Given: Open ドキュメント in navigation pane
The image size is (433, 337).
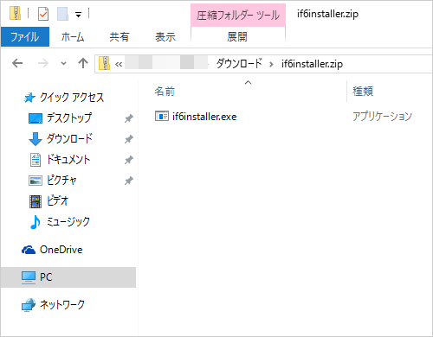Looking at the screenshot, I should pos(68,159).
